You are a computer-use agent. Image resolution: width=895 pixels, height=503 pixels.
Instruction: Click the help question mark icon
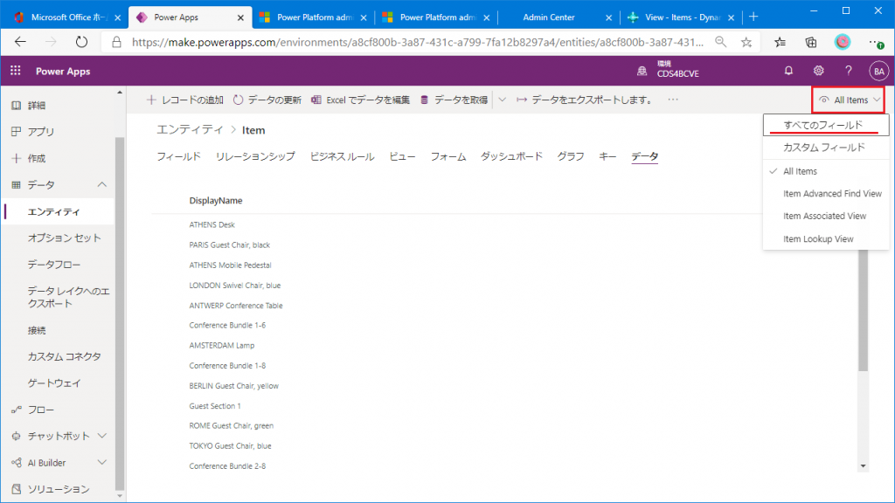848,71
